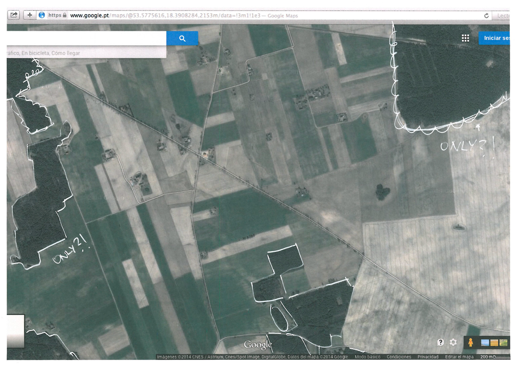The image size is (517, 366).
Task: Select the Street View pegman
Action: 470,342
